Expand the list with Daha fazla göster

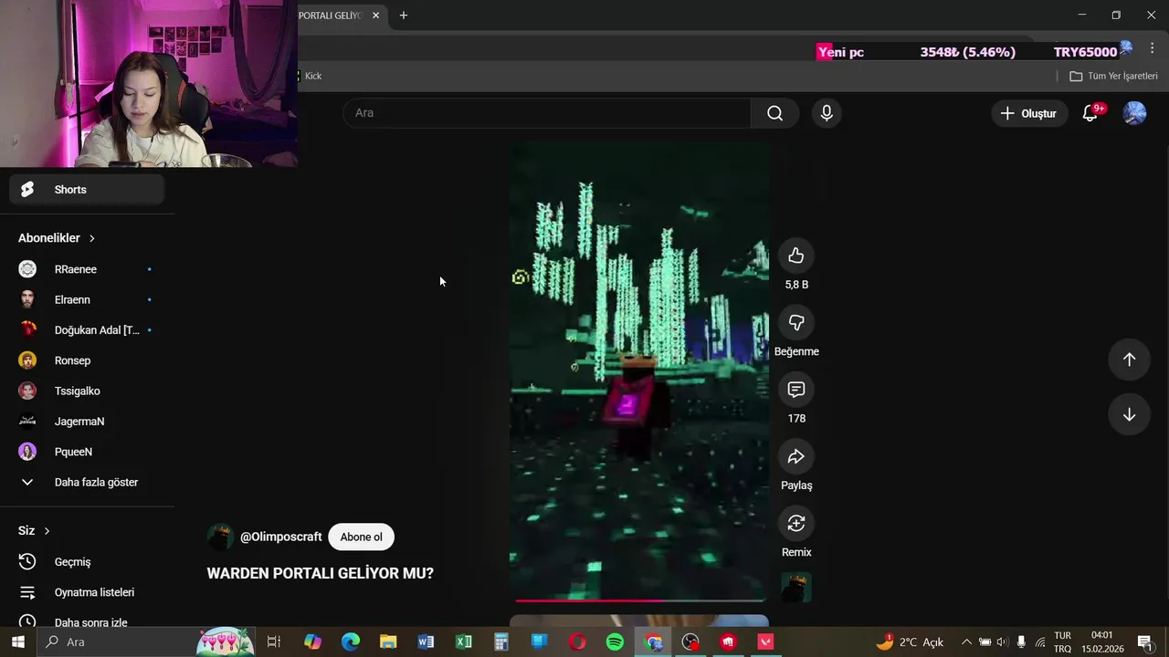(87, 482)
